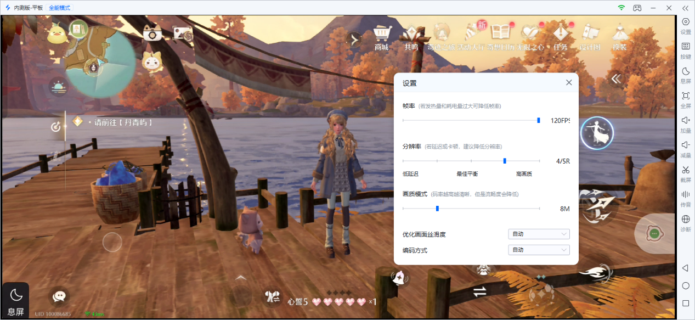This screenshot has height=320, width=695.
Task: Toggle 全屏 fullscreen in the emulator sidebar
Action: [685, 97]
